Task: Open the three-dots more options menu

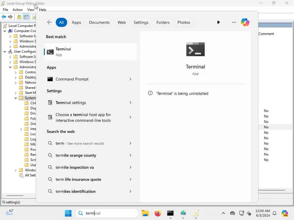Action: pyautogui.click(x=234, y=22)
